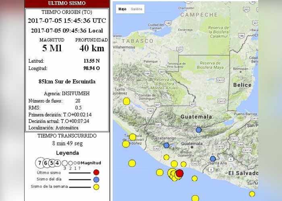Switch to the Mapa map view tab
The height and width of the screenshot is (201, 282).
122,9
